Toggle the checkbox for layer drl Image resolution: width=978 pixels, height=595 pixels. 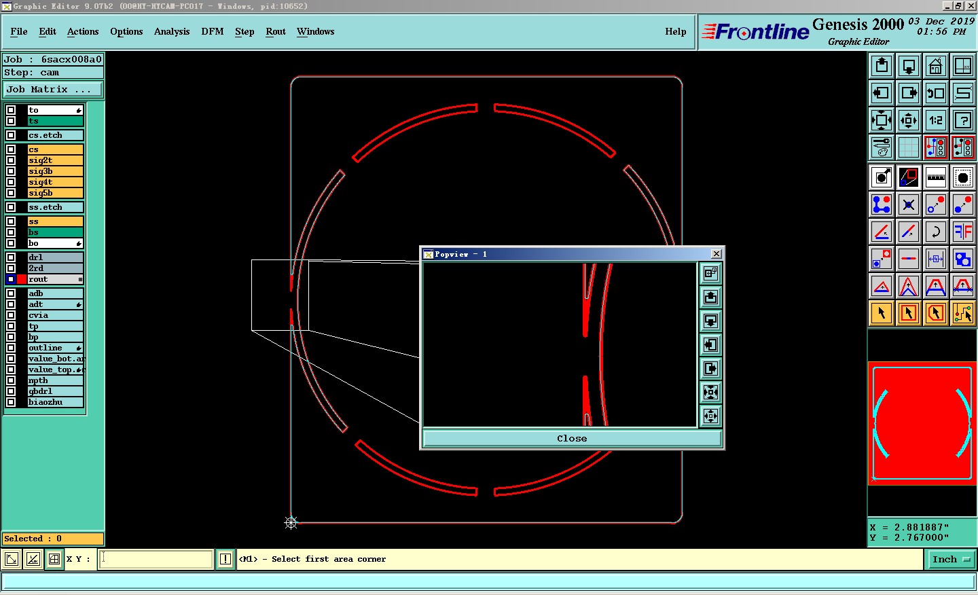11,257
